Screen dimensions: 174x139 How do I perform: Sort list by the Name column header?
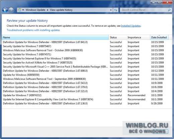coord(55,37)
